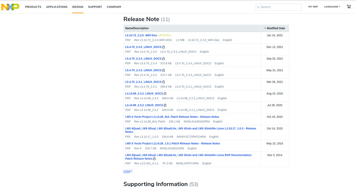Expand the Language dropdown
Screen dimensions: 356x187
(x=332, y=6)
